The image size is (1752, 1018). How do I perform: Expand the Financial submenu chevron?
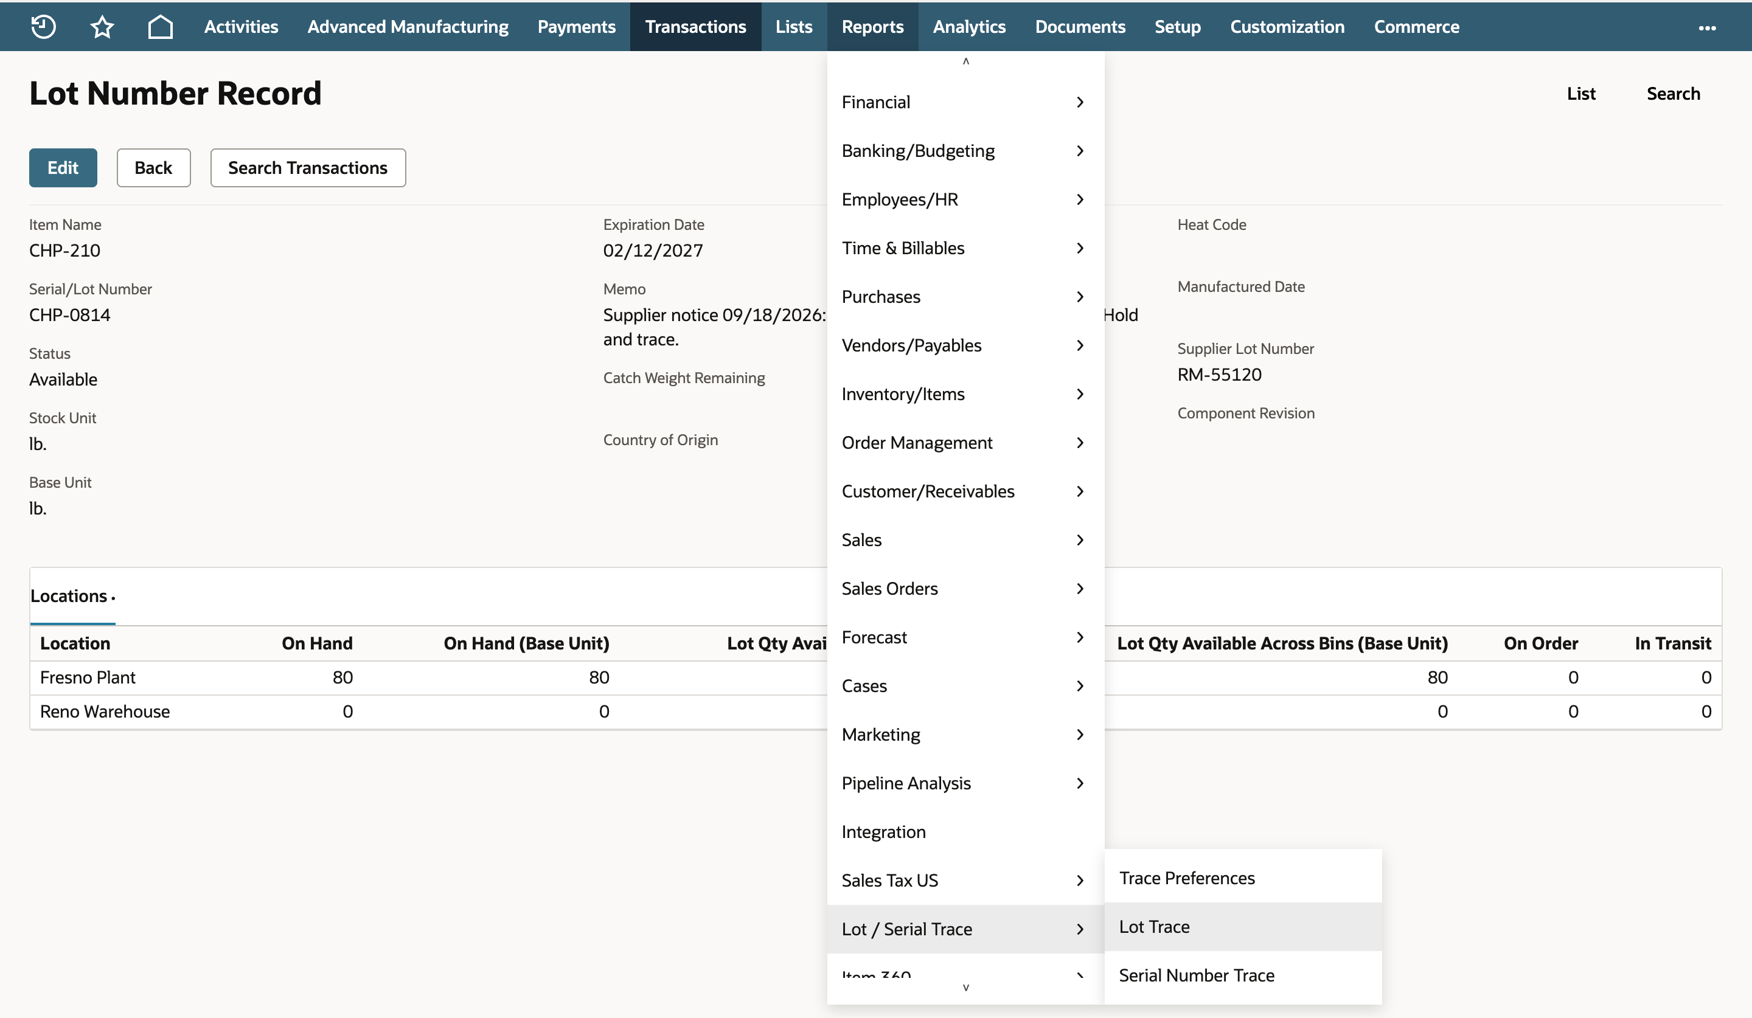pyautogui.click(x=1080, y=102)
